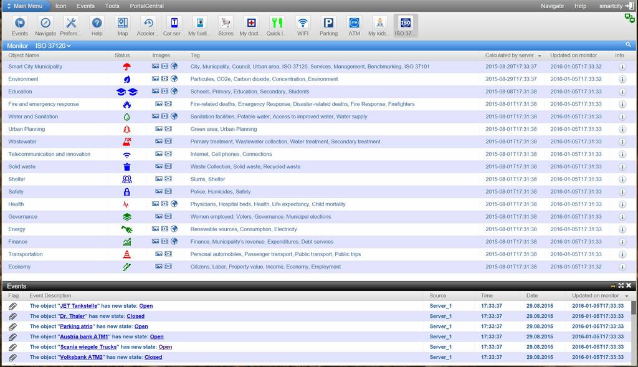638x367 pixels.
Task: Click the Dr. Thaler event link
Action: coord(73,316)
